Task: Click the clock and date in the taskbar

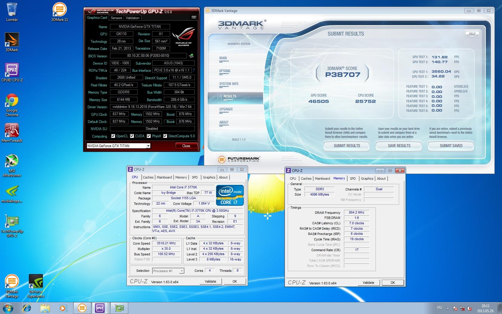Action: tap(486, 308)
